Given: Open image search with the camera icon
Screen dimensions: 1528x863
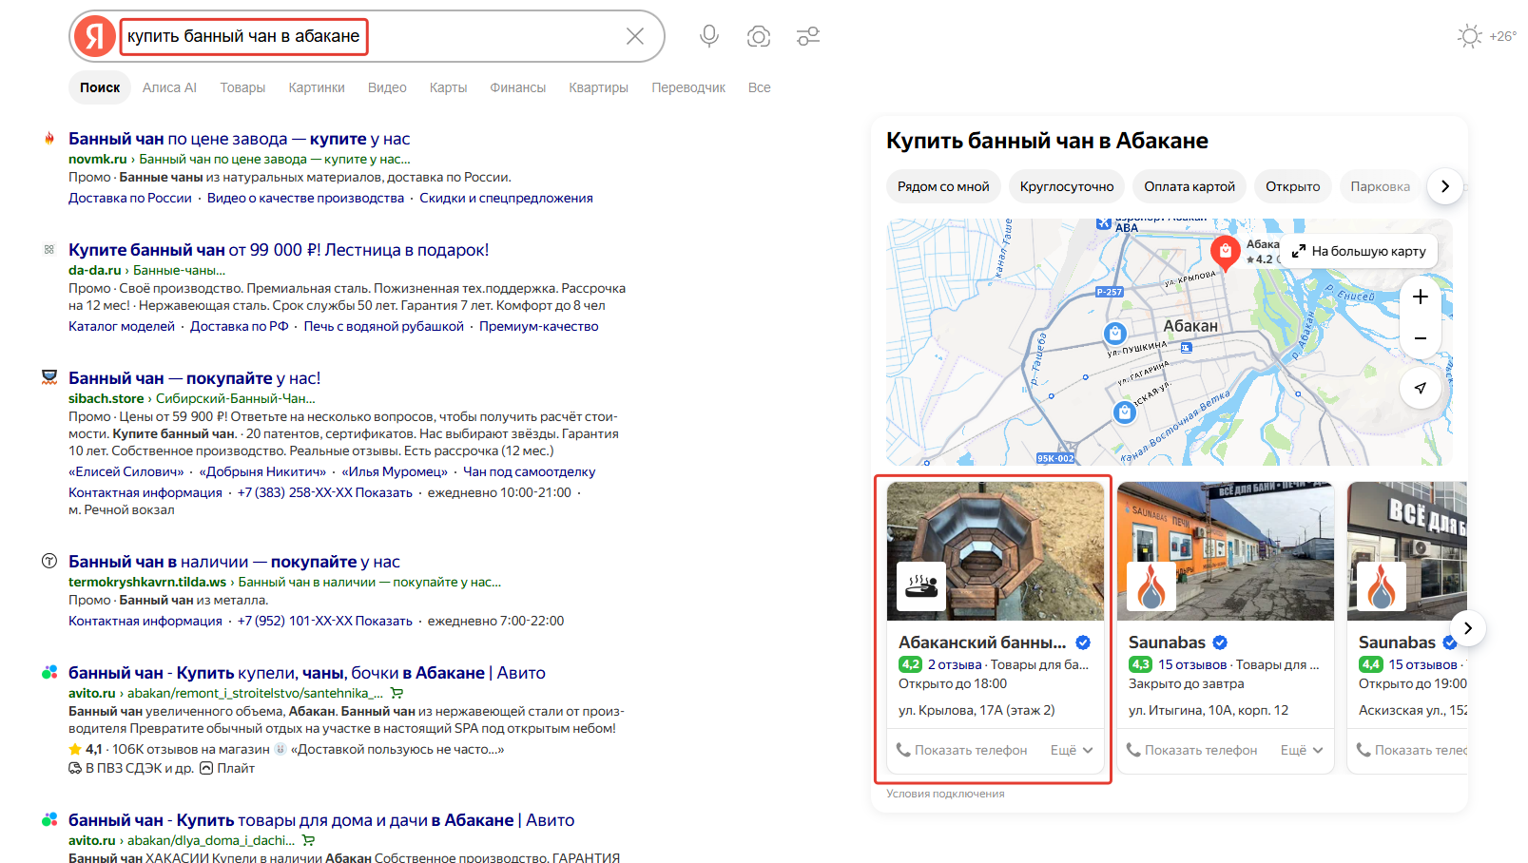Looking at the screenshot, I should click(759, 36).
